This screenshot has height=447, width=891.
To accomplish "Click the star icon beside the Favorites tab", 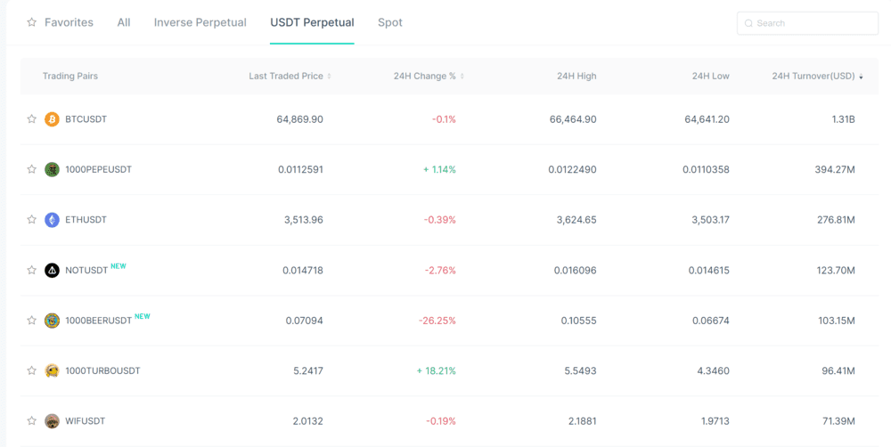I will [x=31, y=22].
